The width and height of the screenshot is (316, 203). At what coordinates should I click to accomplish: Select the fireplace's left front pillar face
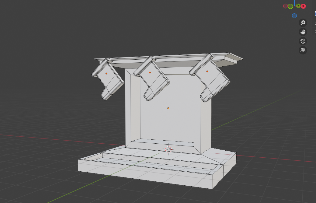pos(128,107)
